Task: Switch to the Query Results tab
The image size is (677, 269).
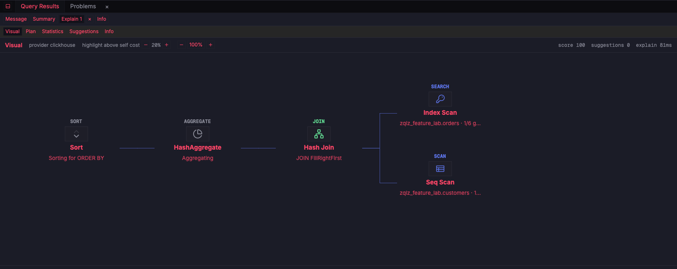Action: [x=40, y=6]
